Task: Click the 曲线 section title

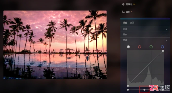Action: tap(125, 40)
